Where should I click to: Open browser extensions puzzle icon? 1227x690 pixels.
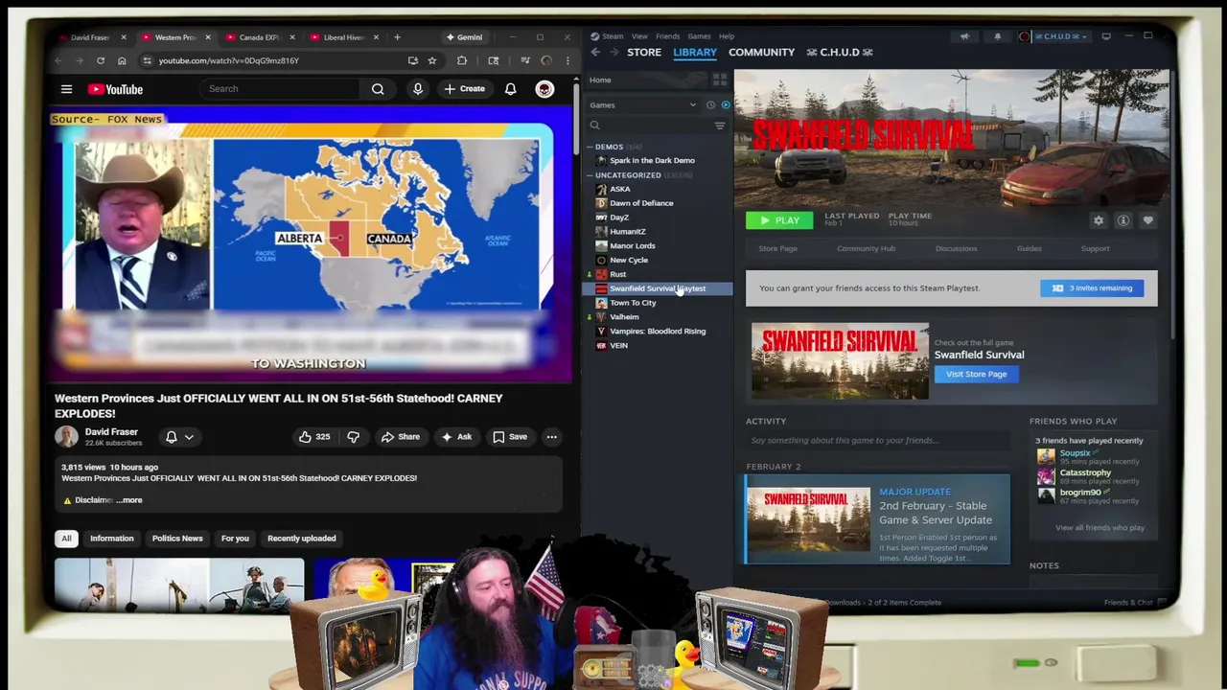[x=462, y=60]
